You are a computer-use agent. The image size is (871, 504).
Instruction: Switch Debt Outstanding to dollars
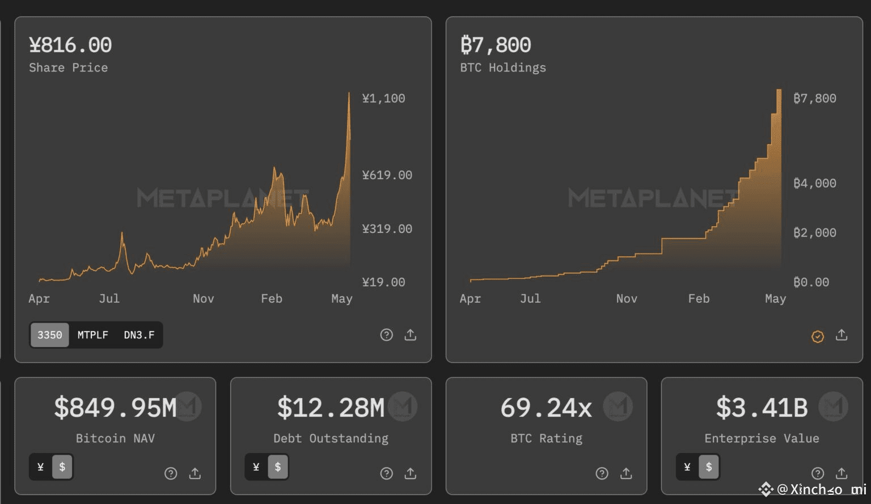pos(278,467)
